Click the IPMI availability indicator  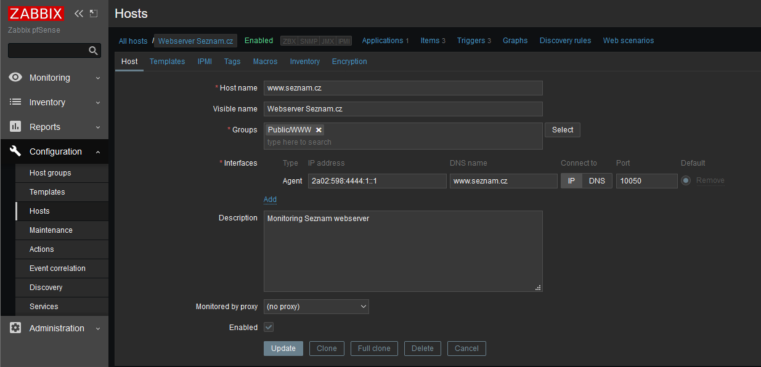pyautogui.click(x=344, y=41)
